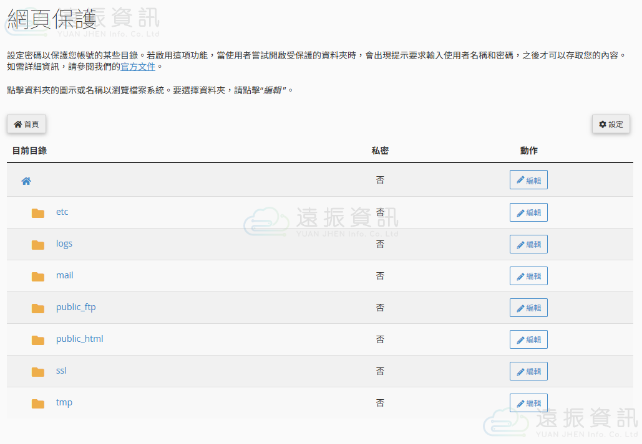Open the 官方文件 documentation link

pyautogui.click(x=138, y=67)
